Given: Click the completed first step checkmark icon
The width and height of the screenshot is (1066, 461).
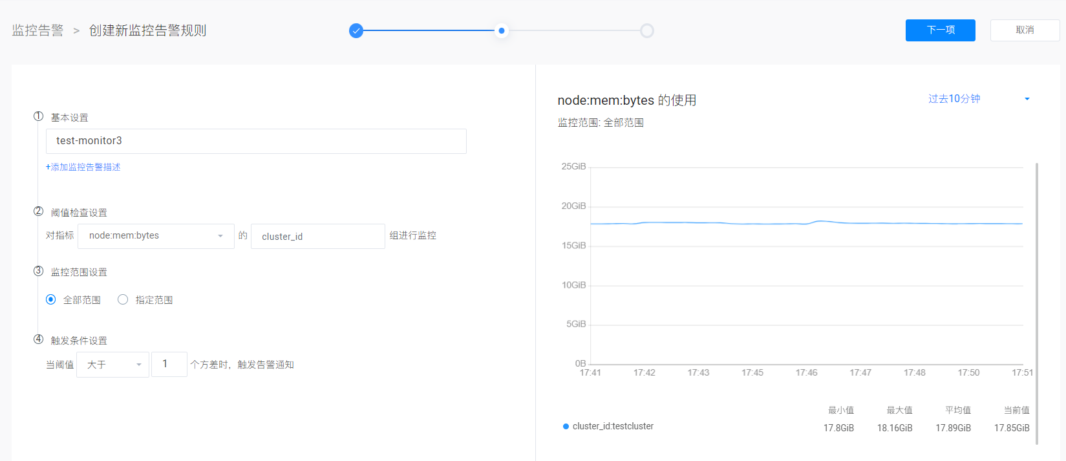Looking at the screenshot, I should (356, 30).
